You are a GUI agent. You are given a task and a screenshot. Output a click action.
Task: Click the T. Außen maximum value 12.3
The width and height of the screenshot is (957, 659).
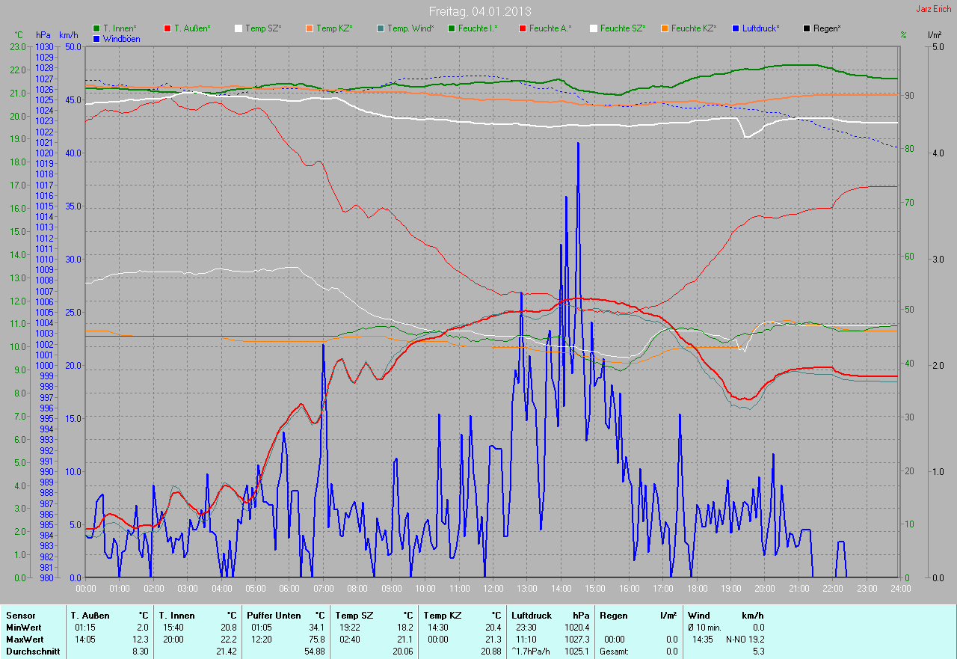pos(141,640)
